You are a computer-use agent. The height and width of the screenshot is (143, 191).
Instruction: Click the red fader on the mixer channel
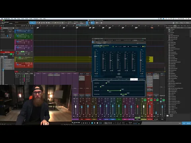137,106
